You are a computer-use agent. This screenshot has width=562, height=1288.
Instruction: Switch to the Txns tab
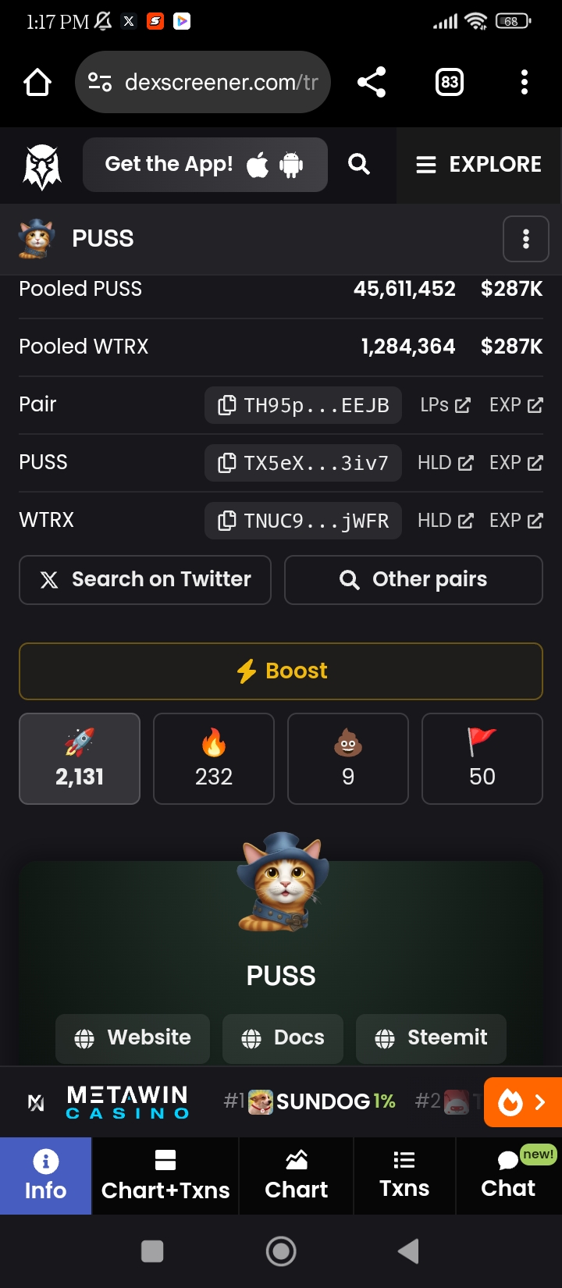pyautogui.click(x=404, y=1176)
